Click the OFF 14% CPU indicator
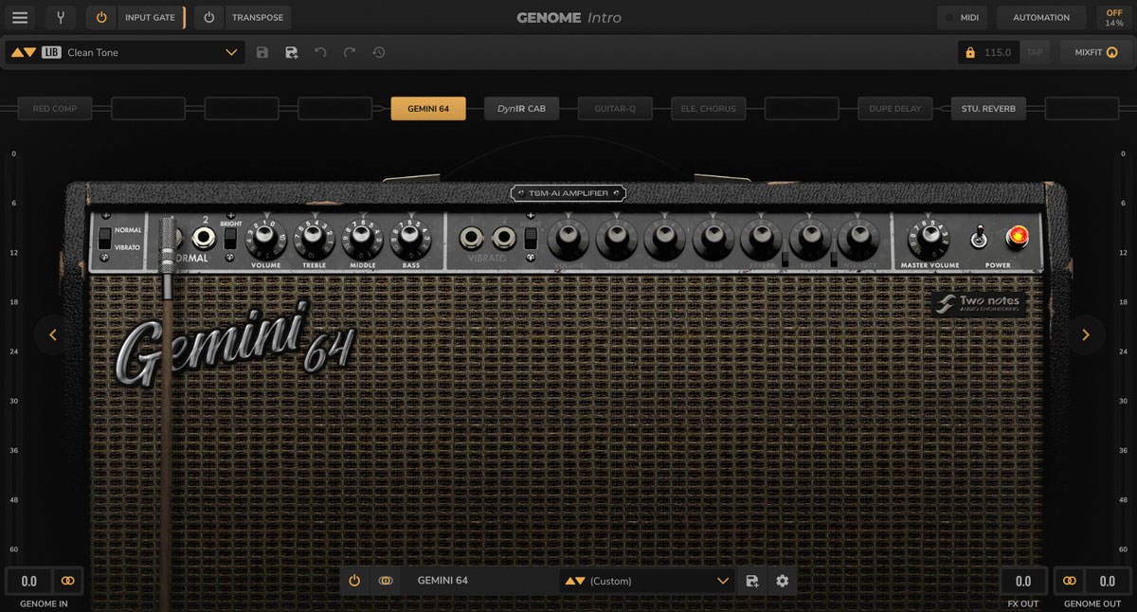 click(1114, 17)
